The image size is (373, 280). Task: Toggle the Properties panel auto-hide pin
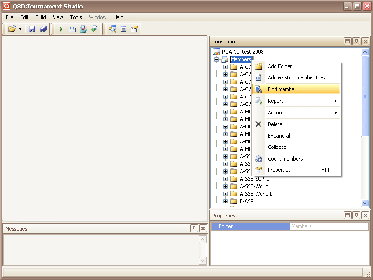(x=356, y=216)
